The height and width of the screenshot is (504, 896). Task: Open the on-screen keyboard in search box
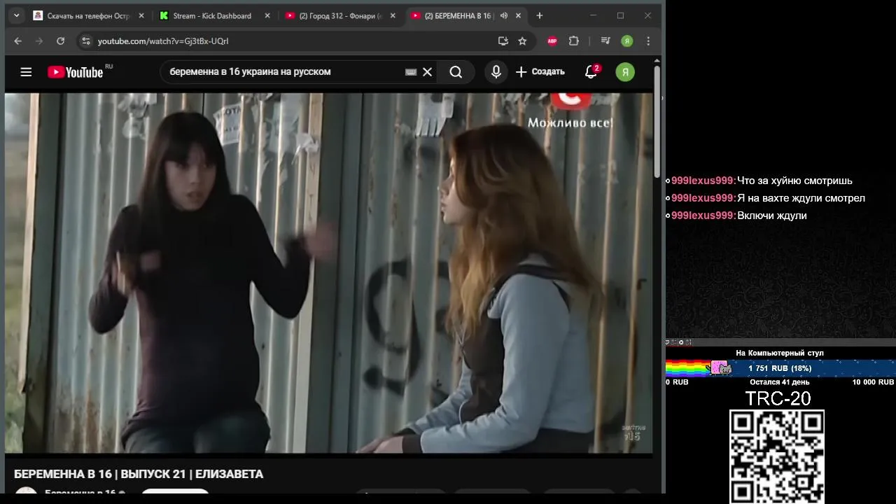click(x=411, y=72)
